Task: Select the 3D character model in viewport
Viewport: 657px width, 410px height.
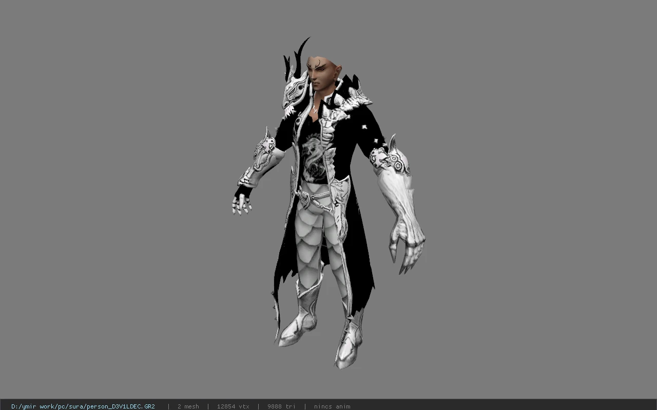Action: click(x=327, y=202)
